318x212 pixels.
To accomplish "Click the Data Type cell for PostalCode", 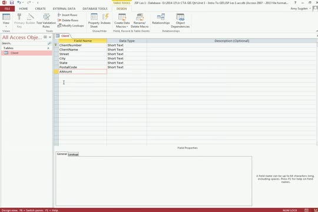I will tap(127, 67).
